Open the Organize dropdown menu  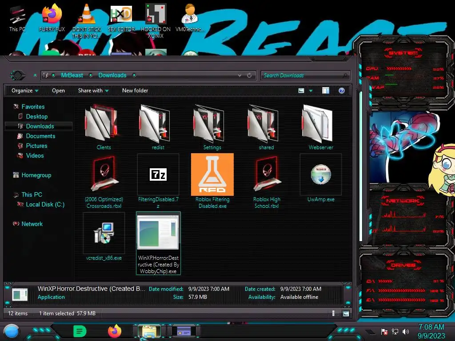[25, 91]
